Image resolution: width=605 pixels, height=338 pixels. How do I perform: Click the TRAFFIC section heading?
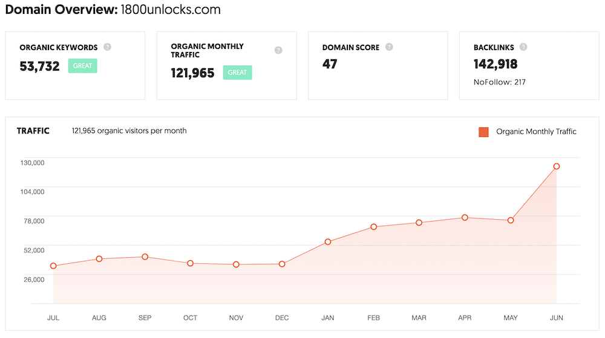tap(33, 131)
